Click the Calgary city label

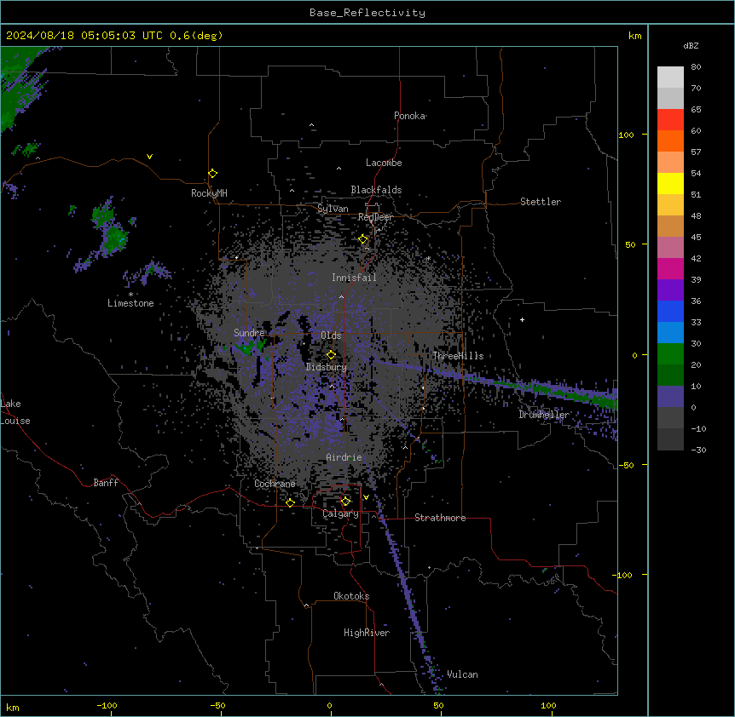pos(340,513)
